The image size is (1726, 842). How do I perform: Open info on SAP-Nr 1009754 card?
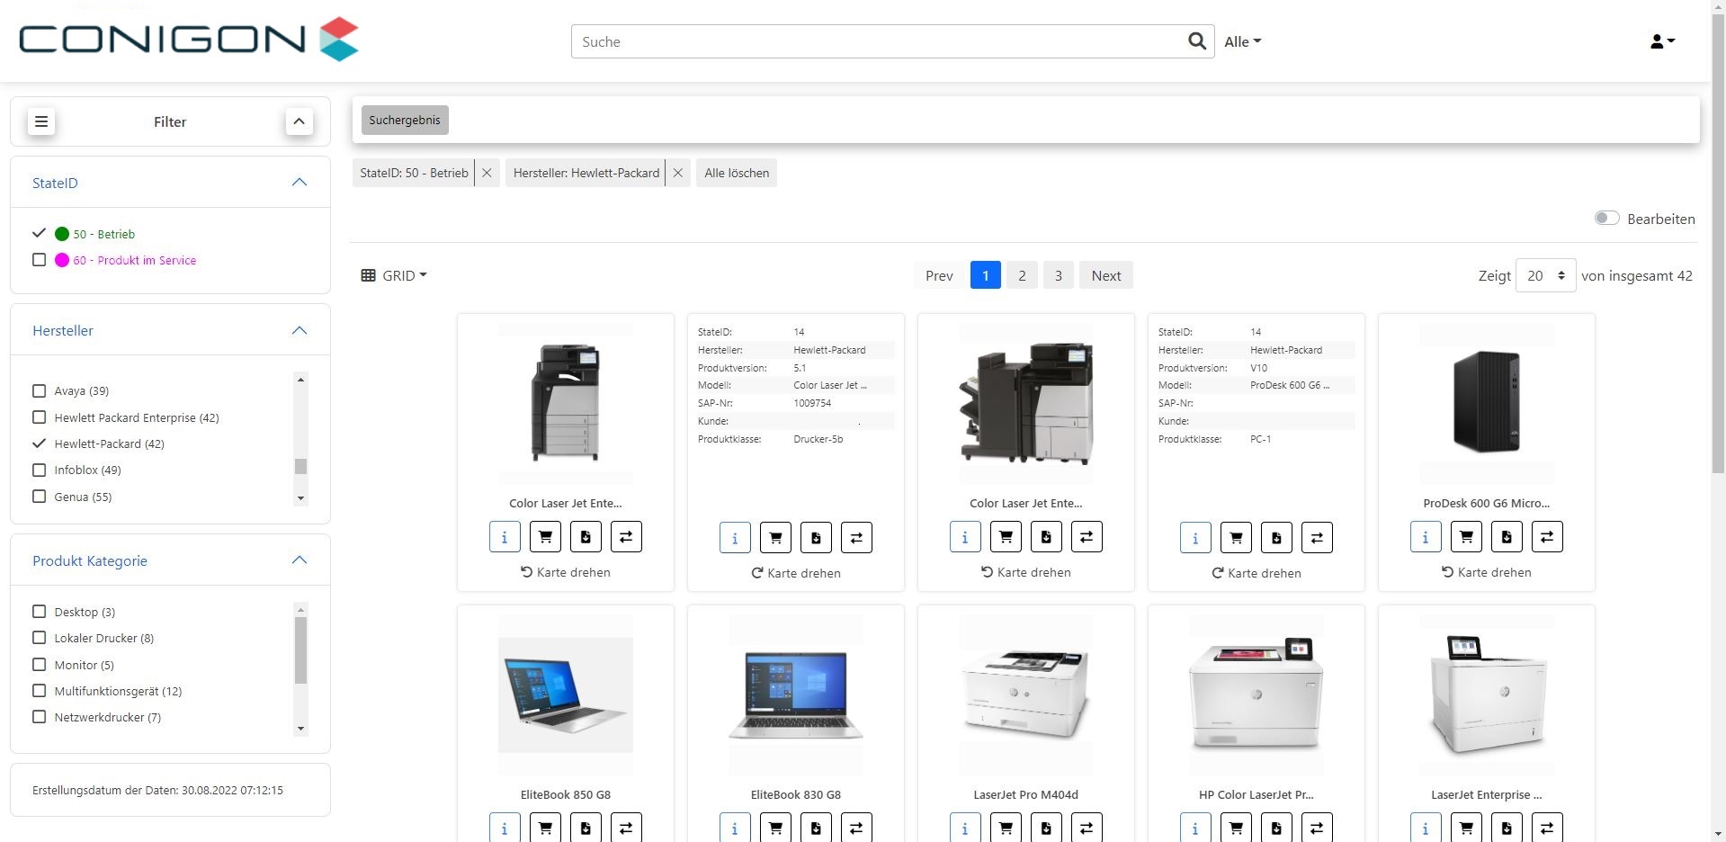pos(735,538)
